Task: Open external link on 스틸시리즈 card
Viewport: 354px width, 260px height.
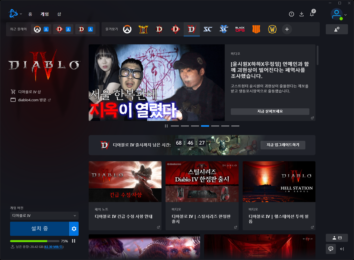Action: 236,227
